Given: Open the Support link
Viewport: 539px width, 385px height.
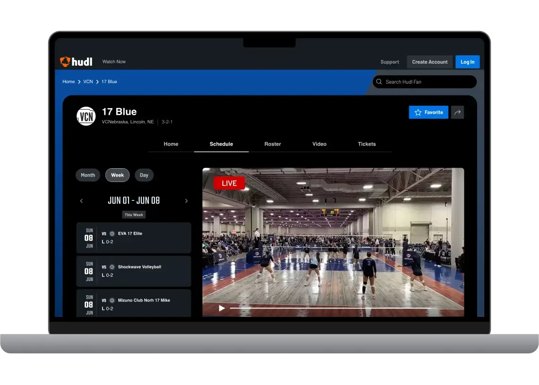Looking at the screenshot, I should point(390,62).
